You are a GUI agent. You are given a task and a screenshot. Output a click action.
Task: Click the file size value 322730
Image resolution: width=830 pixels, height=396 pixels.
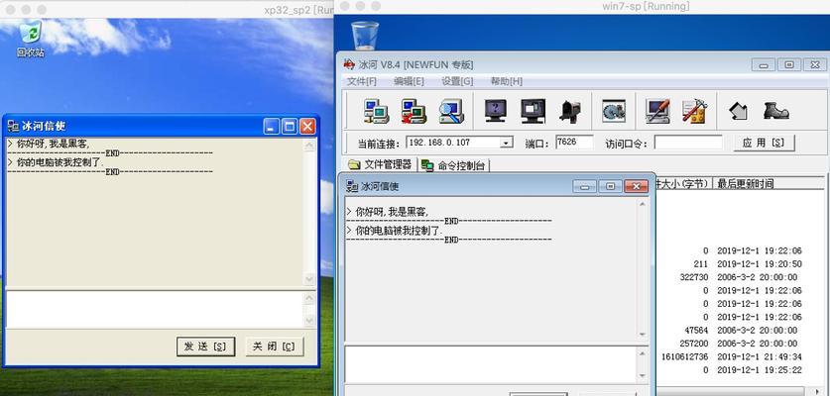tap(694, 277)
